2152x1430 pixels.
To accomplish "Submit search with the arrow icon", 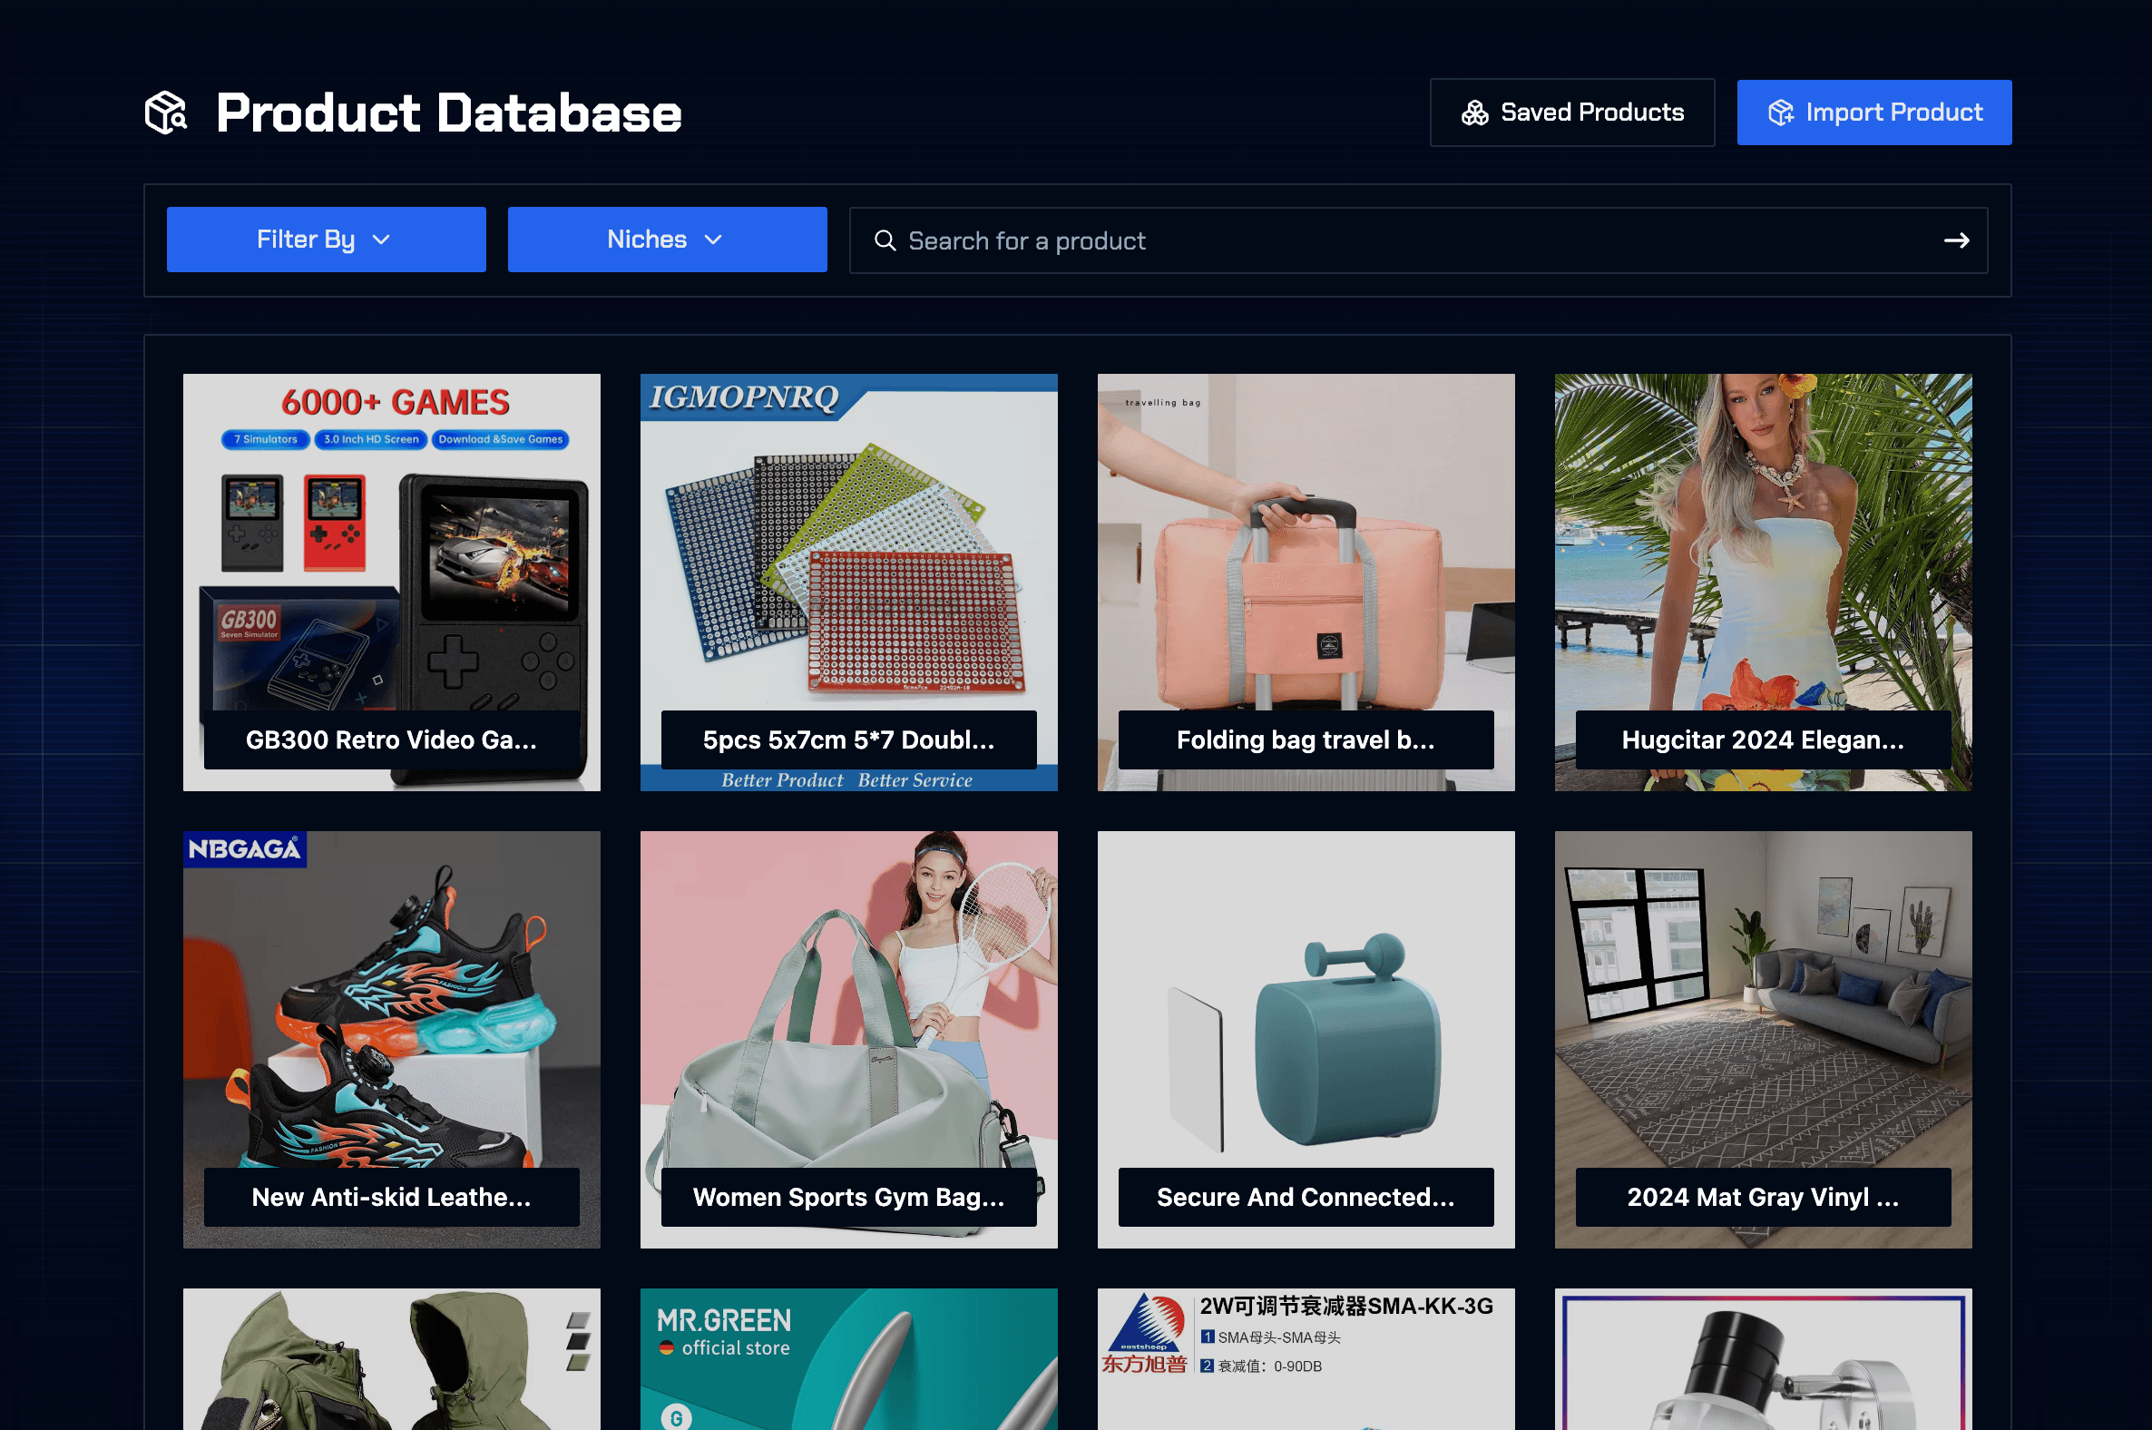I will tap(1956, 240).
